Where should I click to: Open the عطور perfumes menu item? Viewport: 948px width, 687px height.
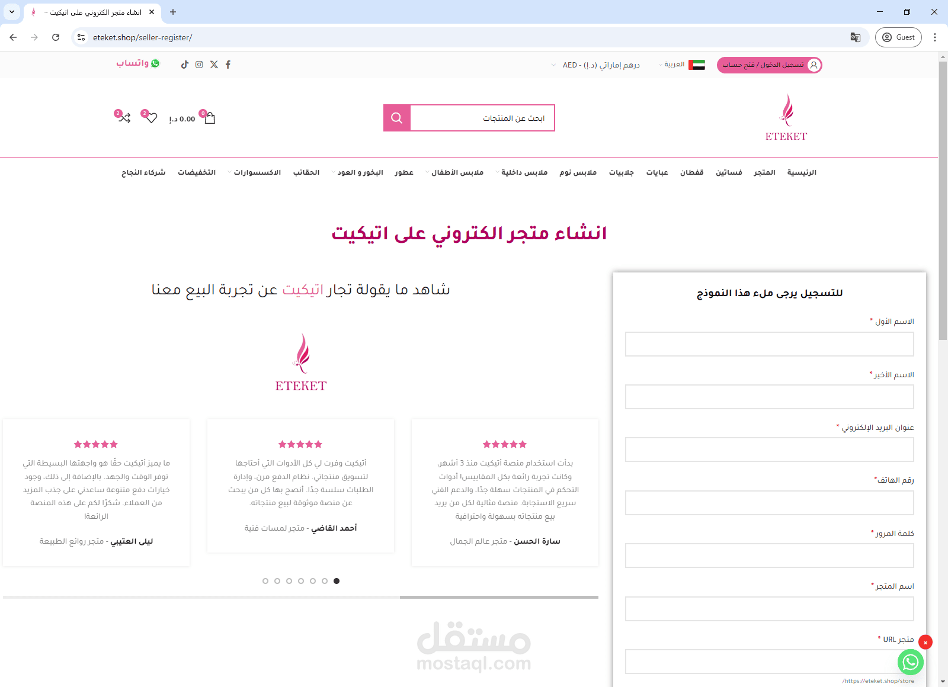pos(404,172)
